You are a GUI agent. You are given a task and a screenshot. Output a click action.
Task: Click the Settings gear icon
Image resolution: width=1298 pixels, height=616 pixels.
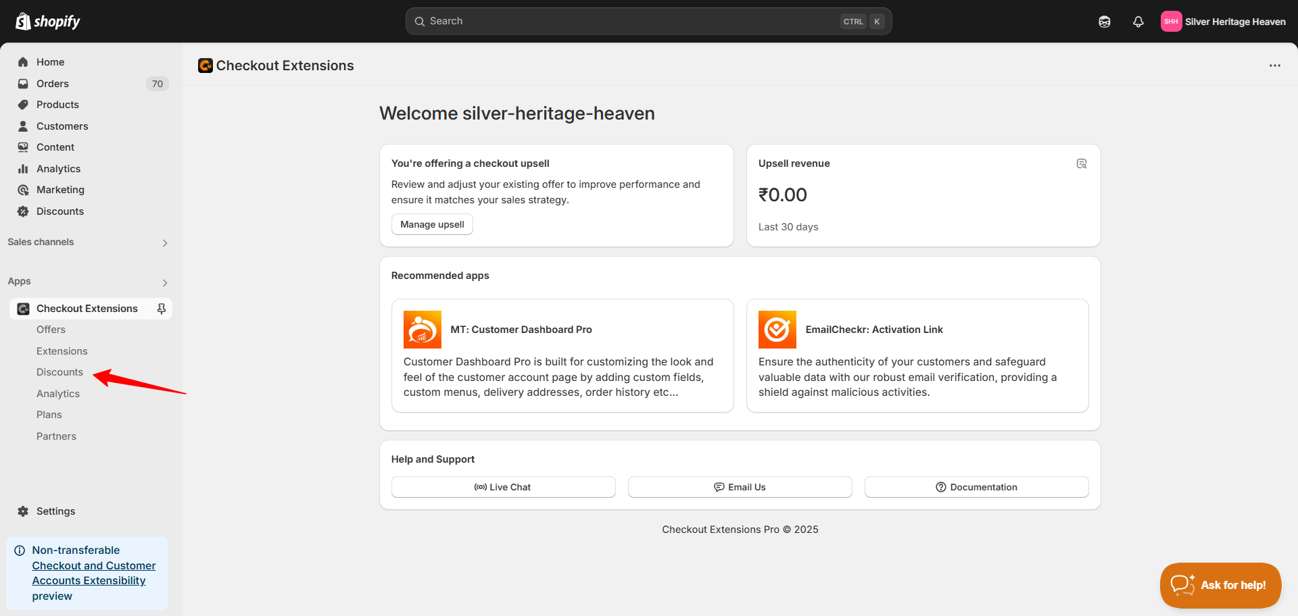point(23,511)
